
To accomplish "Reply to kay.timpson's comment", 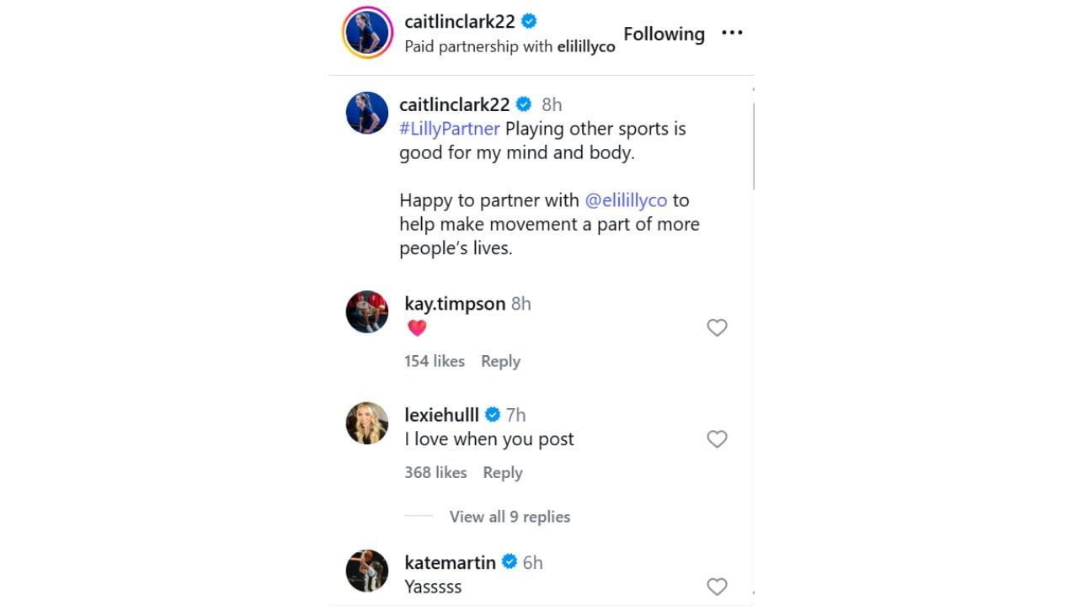I will [x=500, y=360].
